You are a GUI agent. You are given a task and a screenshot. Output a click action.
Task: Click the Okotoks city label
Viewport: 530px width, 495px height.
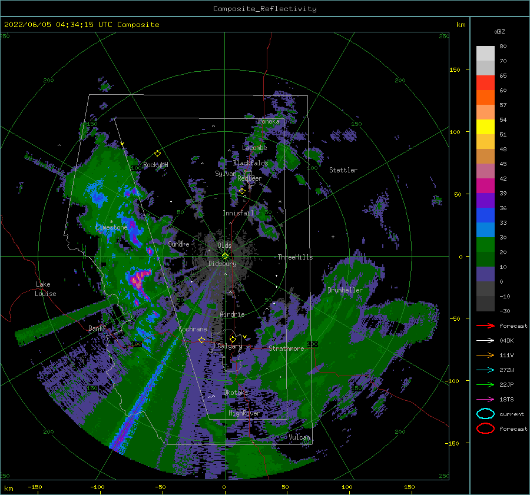(x=236, y=392)
